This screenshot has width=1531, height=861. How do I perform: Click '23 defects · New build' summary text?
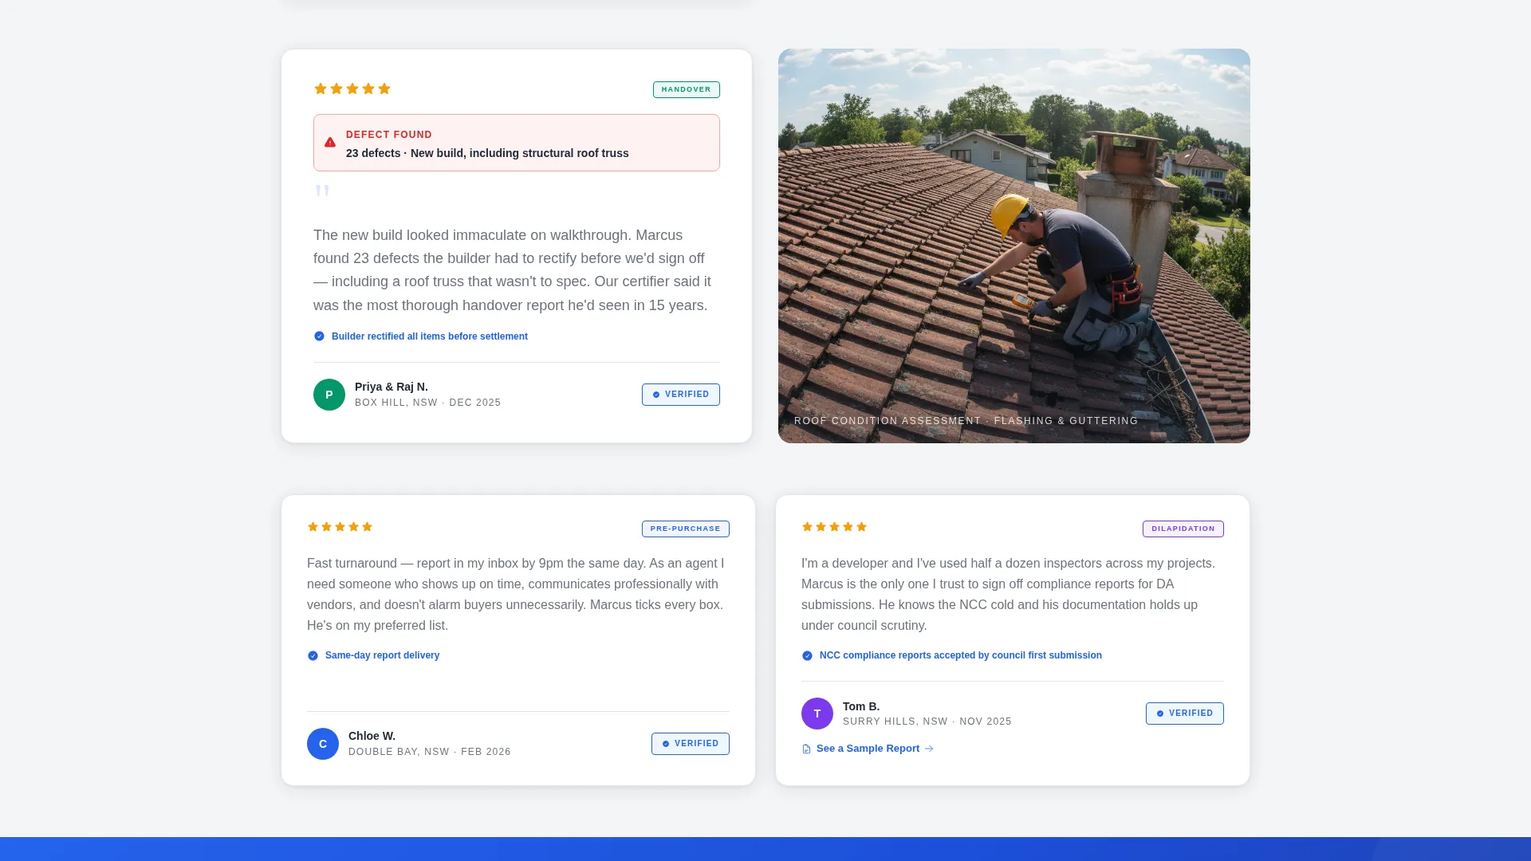[x=487, y=153]
